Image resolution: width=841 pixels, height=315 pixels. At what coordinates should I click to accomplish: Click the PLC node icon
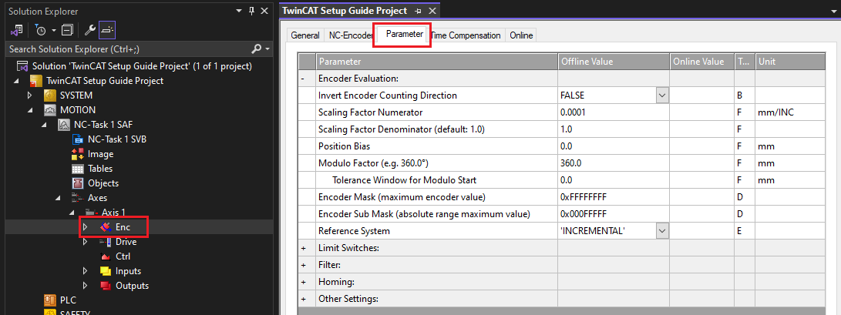pos(50,300)
